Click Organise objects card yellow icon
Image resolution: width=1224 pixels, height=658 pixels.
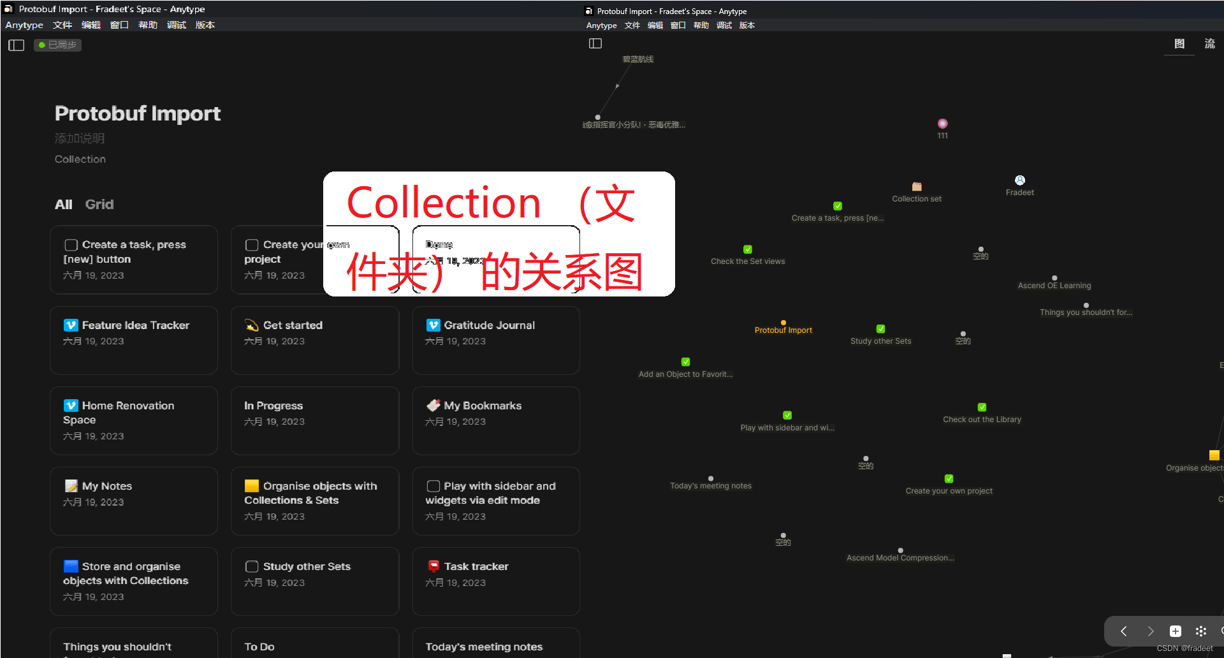(252, 486)
